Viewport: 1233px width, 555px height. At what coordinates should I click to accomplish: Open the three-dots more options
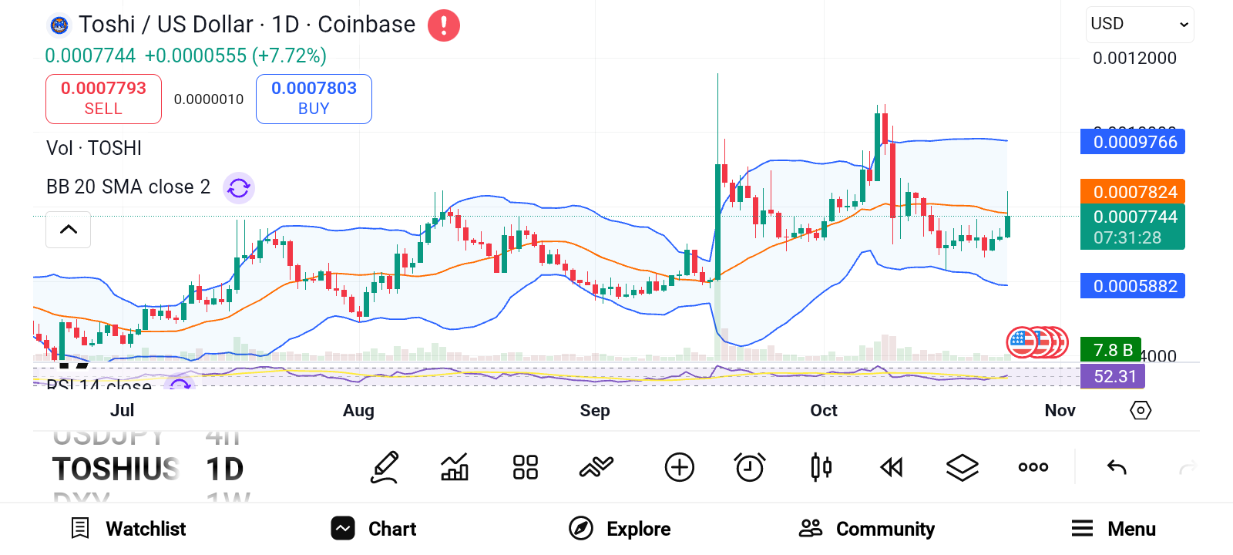coord(1033,467)
